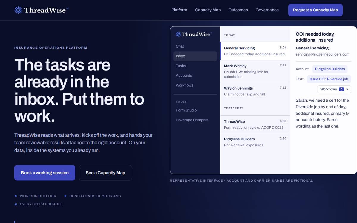Select Inbox in the mockup sidebar
Image resolution: width=357 pixels, height=223 pixels.
195,56
